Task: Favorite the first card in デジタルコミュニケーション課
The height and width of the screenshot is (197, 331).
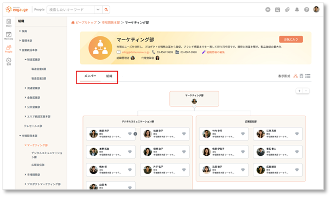Action: click(x=130, y=134)
